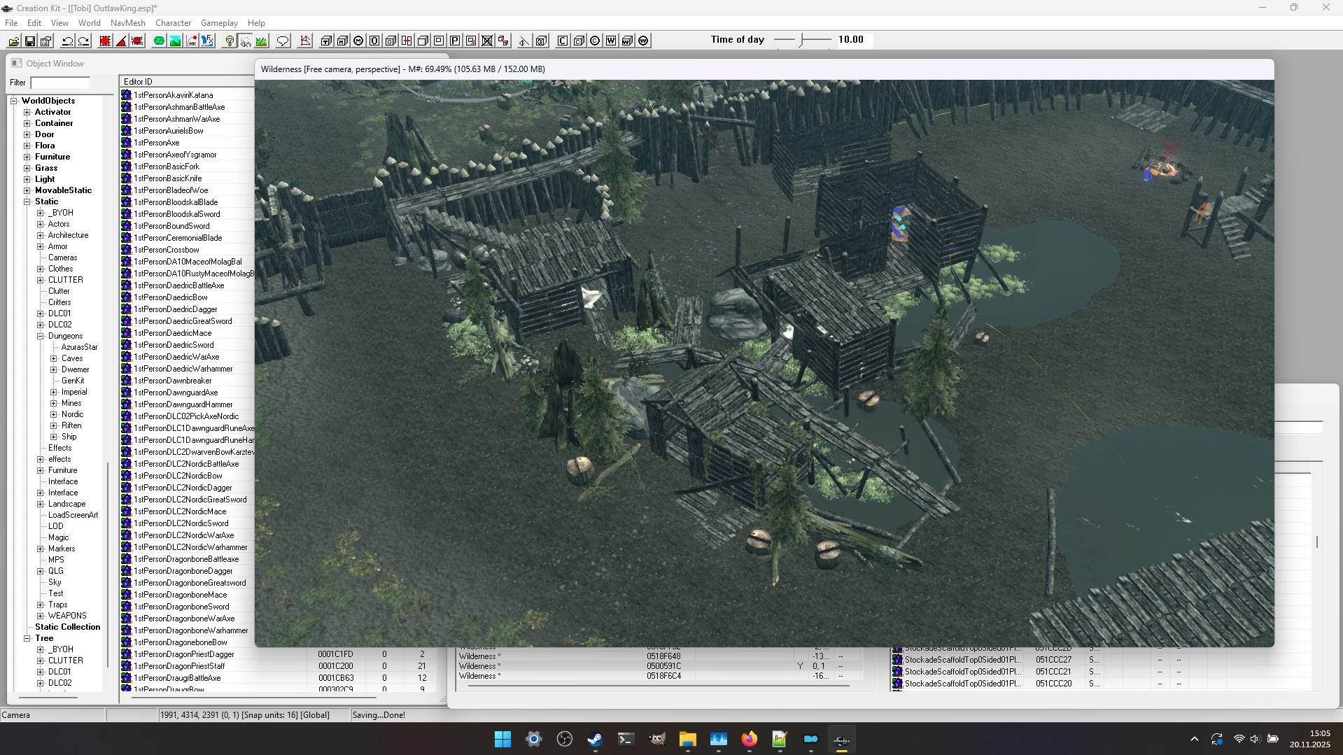Enable navmesh editing mode icon
The height and width of the screenshot is (755, 1343).
(x=305, y=41)
